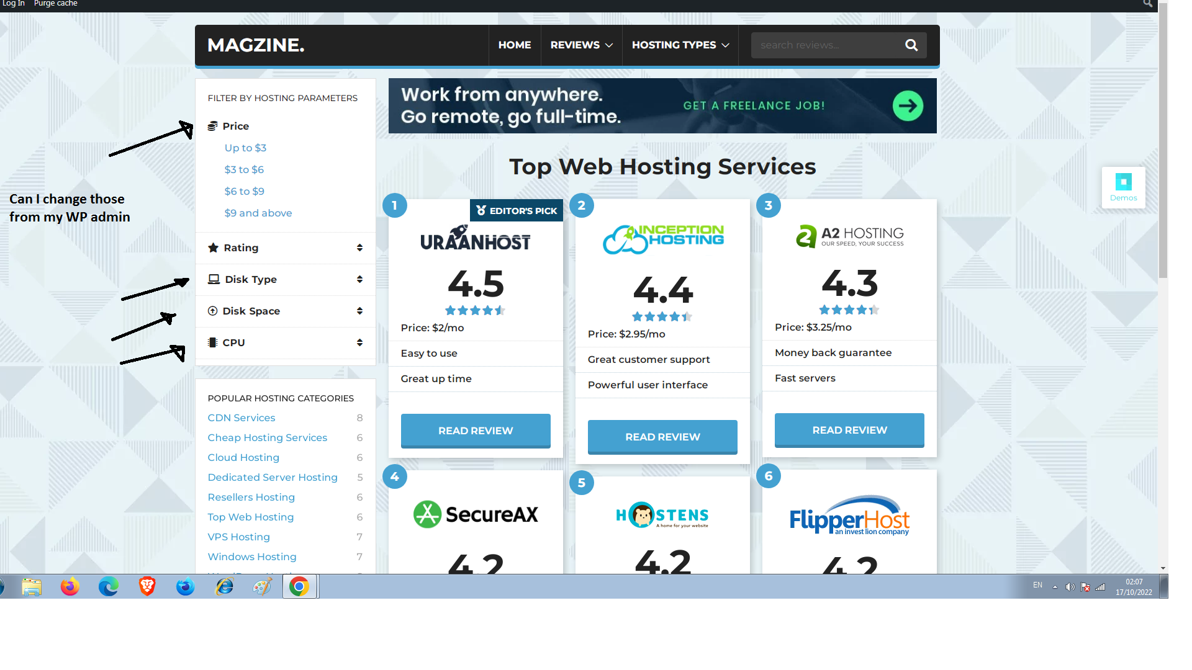Open Microsoft Edge from taskbar

pyautogui.click(x=109, y=586)
